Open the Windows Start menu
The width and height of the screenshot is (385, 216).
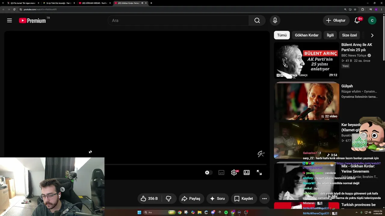point(139,212)
